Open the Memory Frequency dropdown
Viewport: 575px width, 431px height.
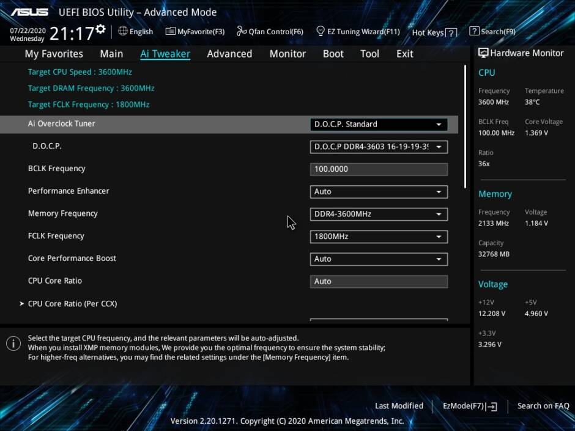click(379, 214)
